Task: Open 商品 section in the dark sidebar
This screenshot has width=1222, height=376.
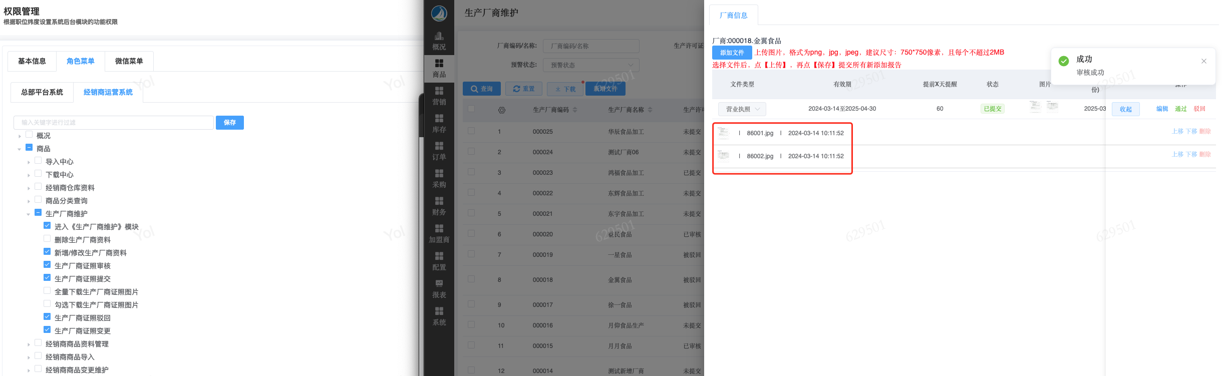Action: 439,69
